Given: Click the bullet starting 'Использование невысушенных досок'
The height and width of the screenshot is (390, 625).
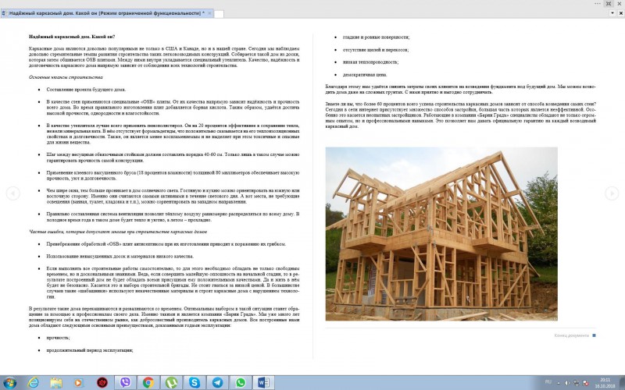Looking at the screenshot, I should click(120, 257).
